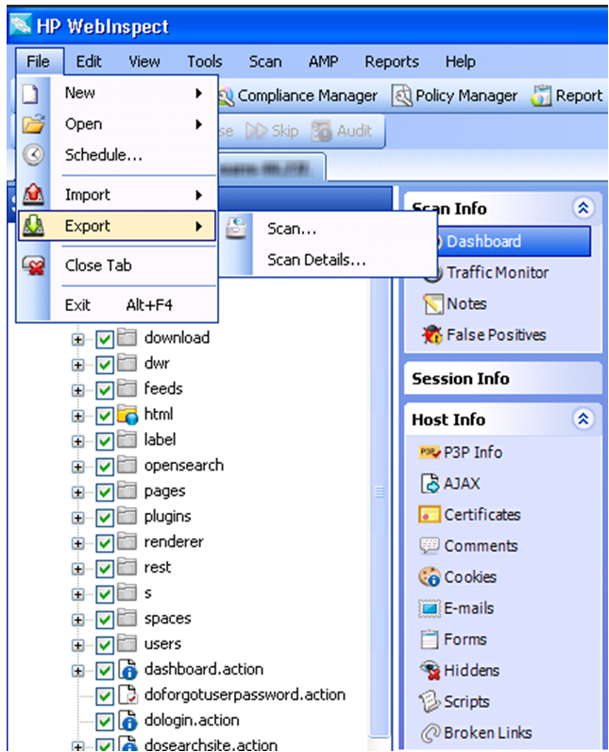Toggle the label folder checkbox

coord(105,441)
